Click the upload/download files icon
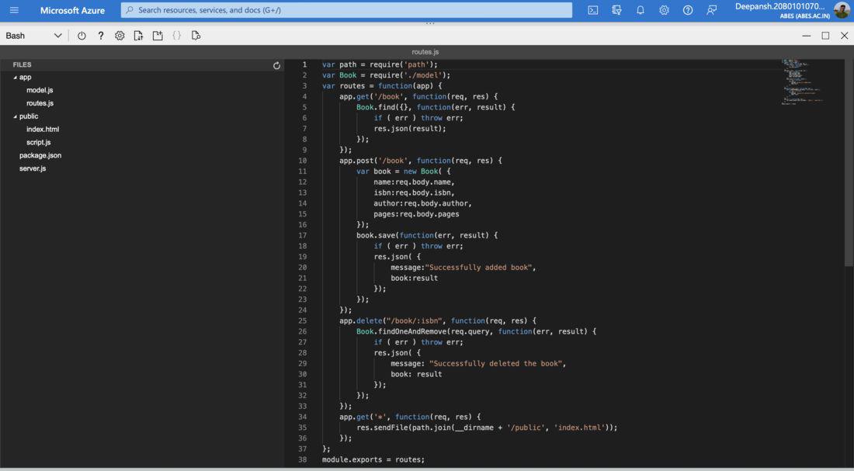This screenshot has height=471, width=854. point(139,36)
